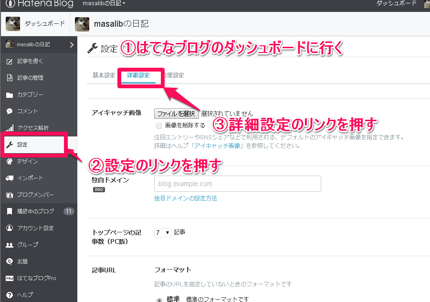Switch to the 基本設定 tab
Viewport: 430px width, 302px height.
pos(104,75)
